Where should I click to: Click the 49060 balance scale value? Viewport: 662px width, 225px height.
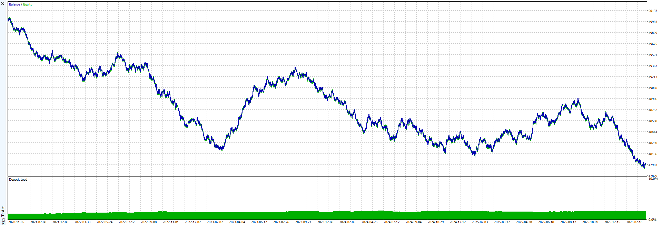coord(653,88)
